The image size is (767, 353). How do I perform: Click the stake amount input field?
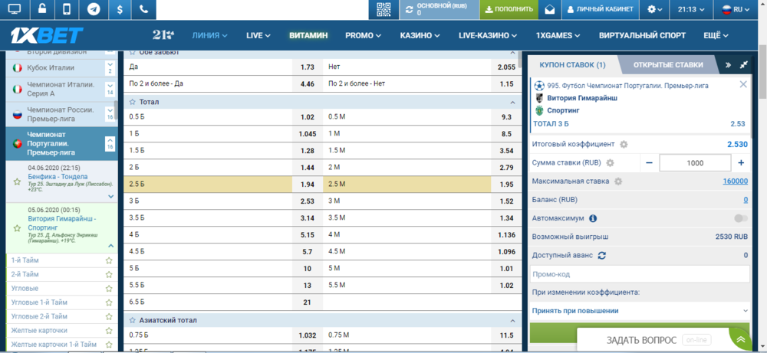click(695, 162)
